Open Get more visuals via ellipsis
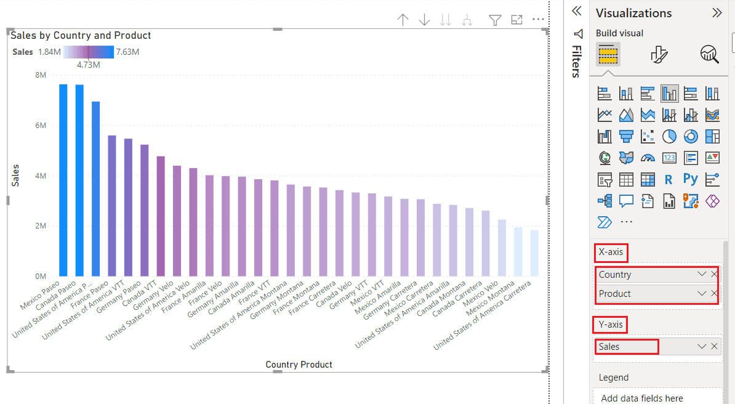The width and height of the screenshot is (735, 404). [626, 222]
